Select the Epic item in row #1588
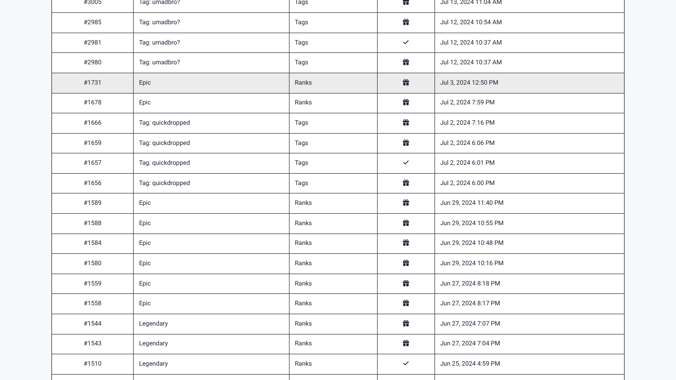 pyautogui.click(x=145, y=223)
